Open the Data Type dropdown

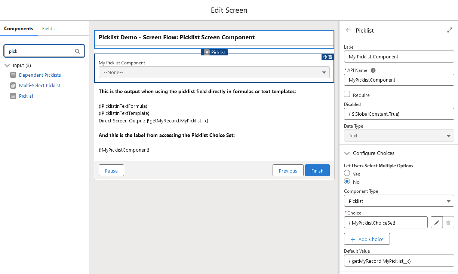(x=399, y=136)
